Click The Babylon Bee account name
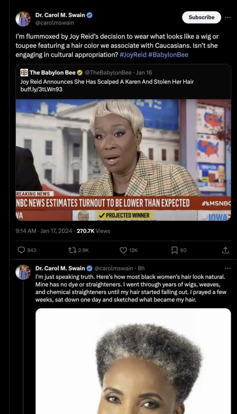 [x=53, y=72]
